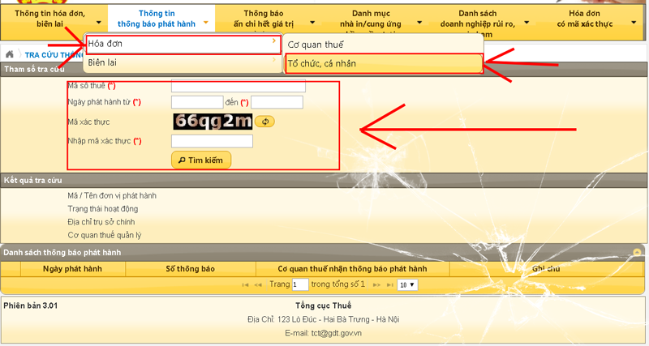649x346 pixels.
Task: Click the Nhập mã xác thực input field
Action: point(213,141)
